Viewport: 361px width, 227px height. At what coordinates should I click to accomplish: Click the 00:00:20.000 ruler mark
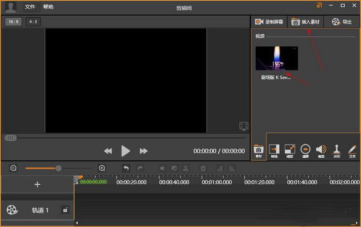pyautogui.click(x=131, y=182)
